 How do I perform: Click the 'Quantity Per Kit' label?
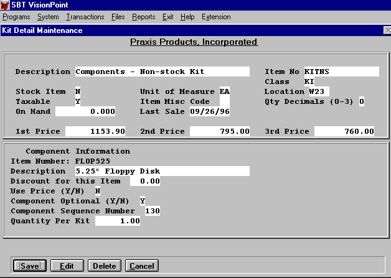[x=50, y=221]
